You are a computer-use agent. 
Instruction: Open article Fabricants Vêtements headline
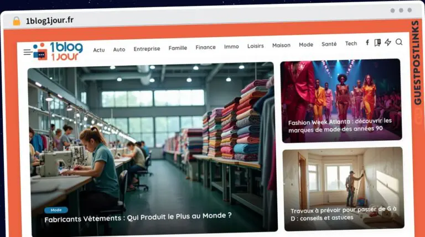138,217
